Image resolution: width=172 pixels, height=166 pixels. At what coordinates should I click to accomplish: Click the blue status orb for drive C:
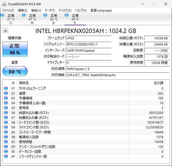tap(2, 15)
